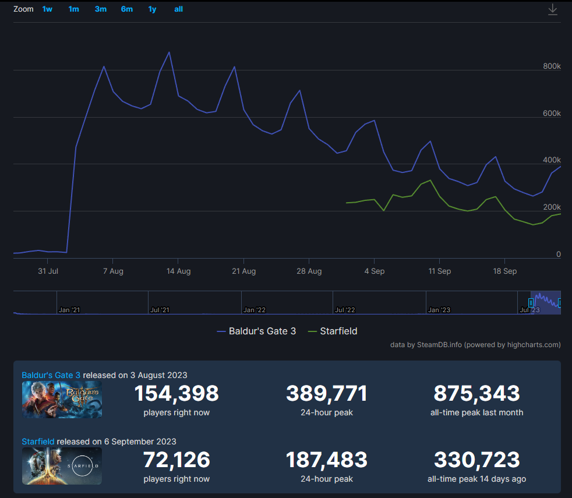Click the Jan '21 navigator label
The image size is (572, 498).
click(x=69, y=310)
